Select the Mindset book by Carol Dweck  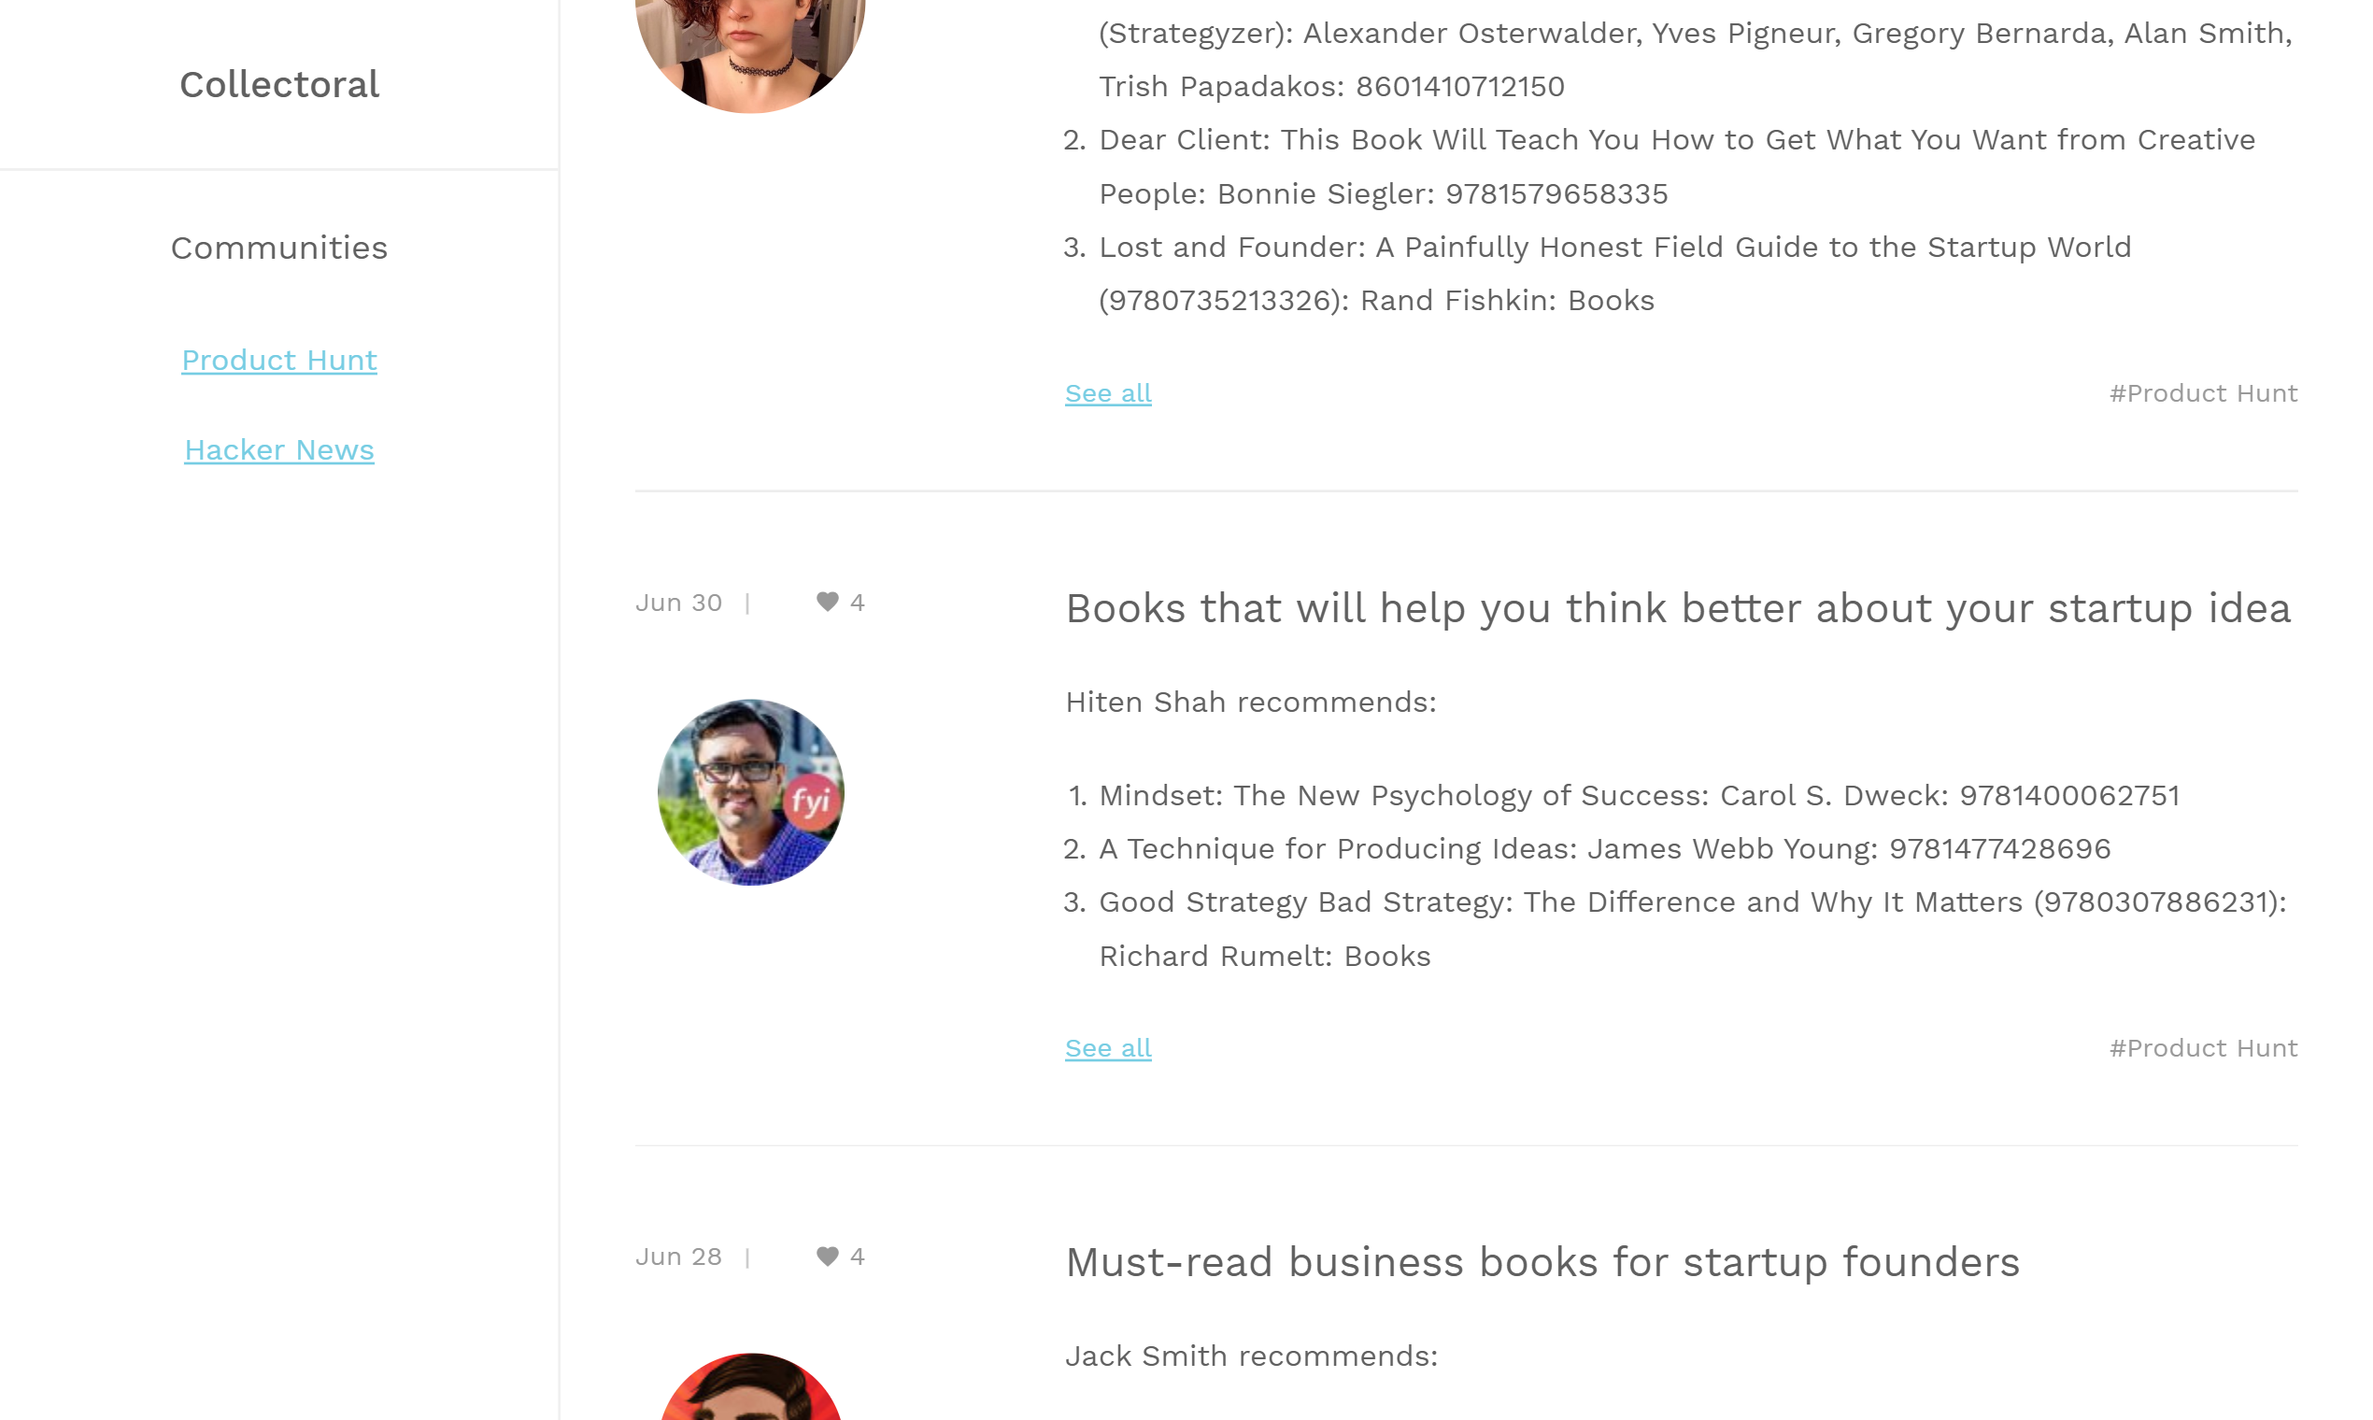[x=1638, y=796]
